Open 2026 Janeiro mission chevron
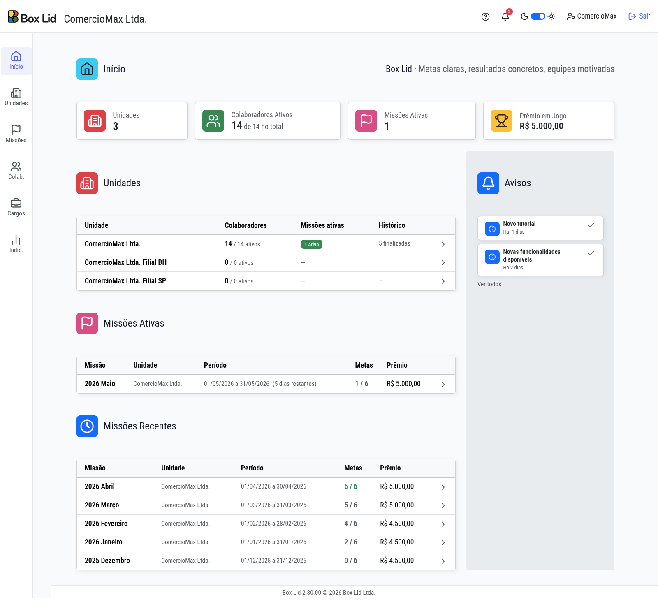Viewport: 658px width, 600px height. 443,542
